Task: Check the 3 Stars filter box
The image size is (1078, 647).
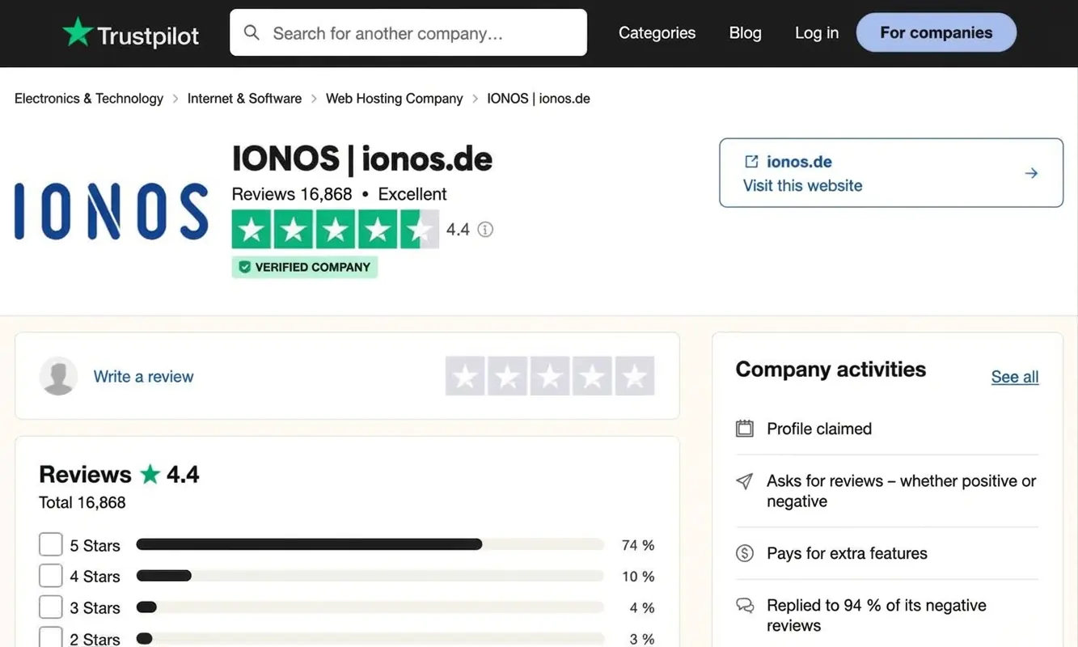Action: (50, 607)
